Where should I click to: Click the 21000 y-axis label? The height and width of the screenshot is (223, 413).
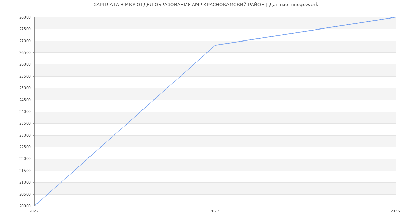25,183
